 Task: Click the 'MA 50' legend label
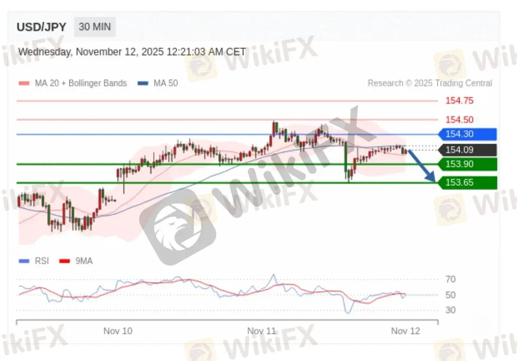(166, 83)
